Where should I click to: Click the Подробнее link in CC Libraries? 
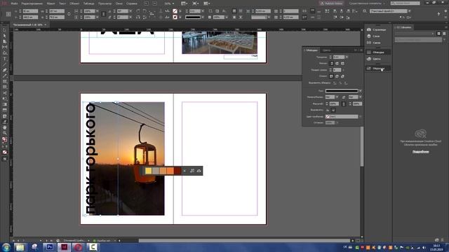pyautogui.click(x=420, y=152)
